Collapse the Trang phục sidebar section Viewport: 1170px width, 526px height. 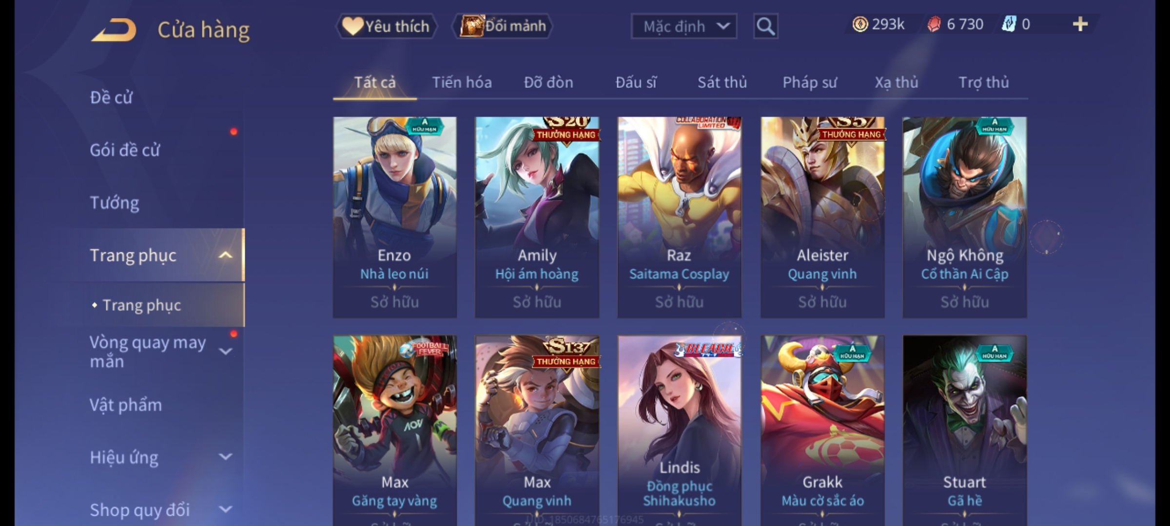(x=225, y=255)
